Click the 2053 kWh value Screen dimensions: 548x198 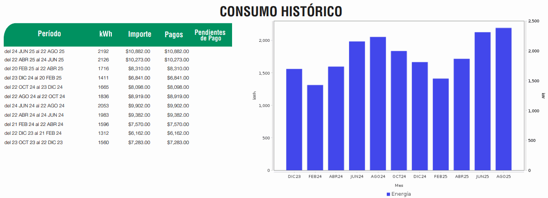103,106
